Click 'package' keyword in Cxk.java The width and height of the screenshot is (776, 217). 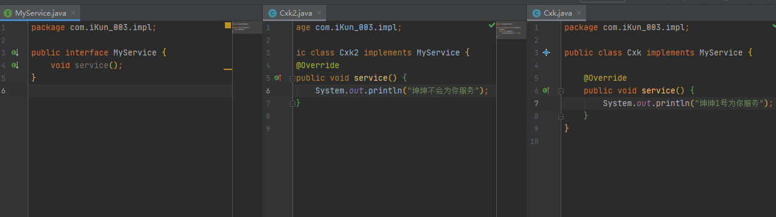[x=581, y=27]
